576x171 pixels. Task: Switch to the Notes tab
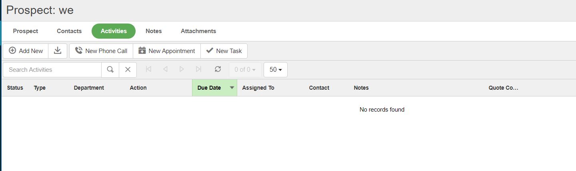click(x=154, y=31)
